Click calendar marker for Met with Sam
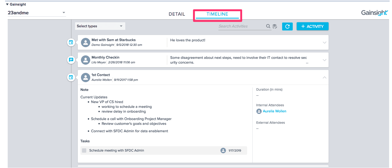This screenshot has height=168, width=392. coord(71,42)
